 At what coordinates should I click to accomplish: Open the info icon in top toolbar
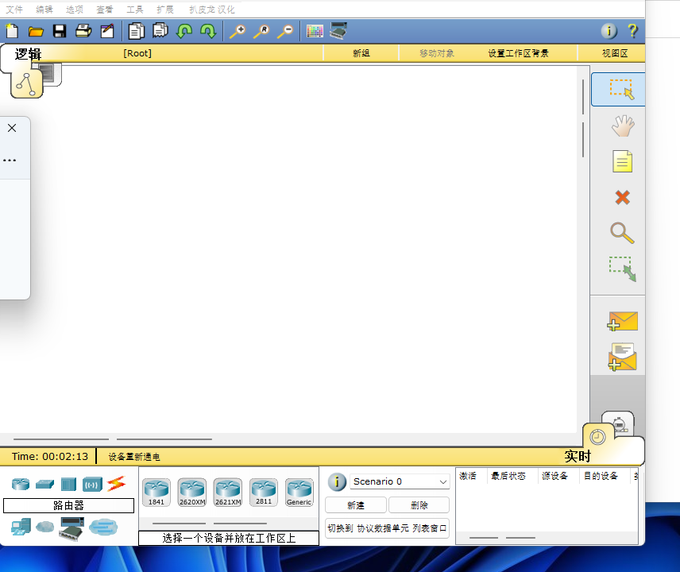tap(609, 31)
